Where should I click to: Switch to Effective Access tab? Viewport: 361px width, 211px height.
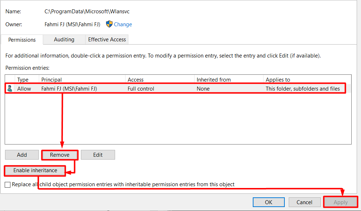tap(107, 40)
